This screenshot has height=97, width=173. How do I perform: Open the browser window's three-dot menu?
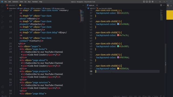tap(171, 5)
